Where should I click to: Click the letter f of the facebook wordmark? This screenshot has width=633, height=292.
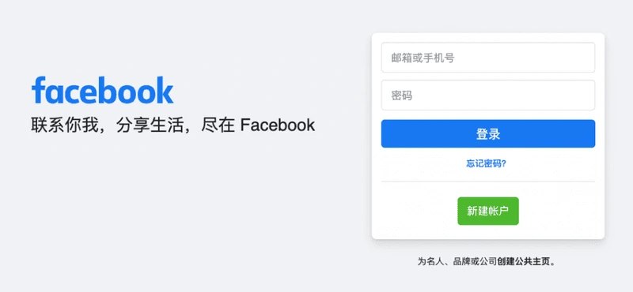[38, 89]
